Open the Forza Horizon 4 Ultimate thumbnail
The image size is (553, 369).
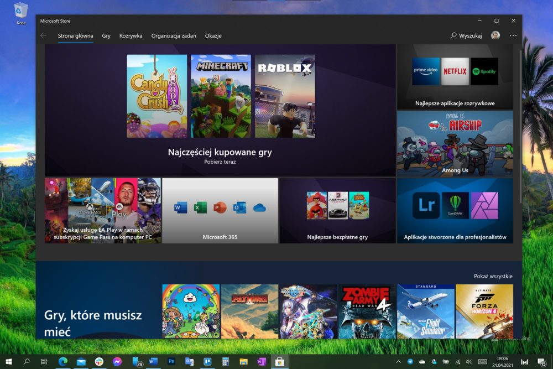click(x=484, y=311)
